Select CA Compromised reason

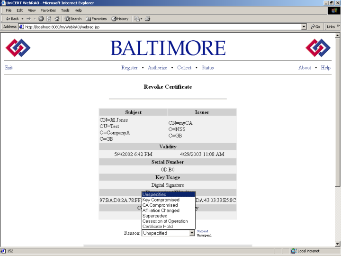tap(169, 205)
